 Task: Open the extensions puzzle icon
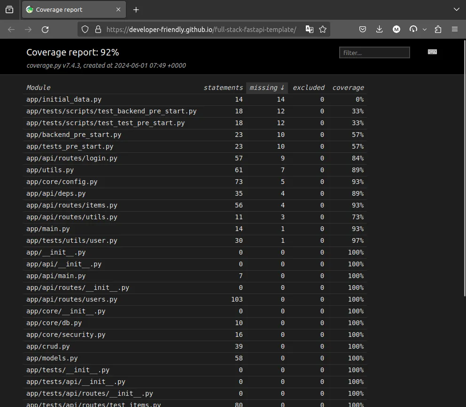438,29
